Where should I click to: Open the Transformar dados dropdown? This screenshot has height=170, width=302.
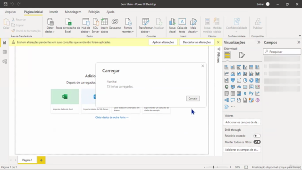tap(145, 25)
